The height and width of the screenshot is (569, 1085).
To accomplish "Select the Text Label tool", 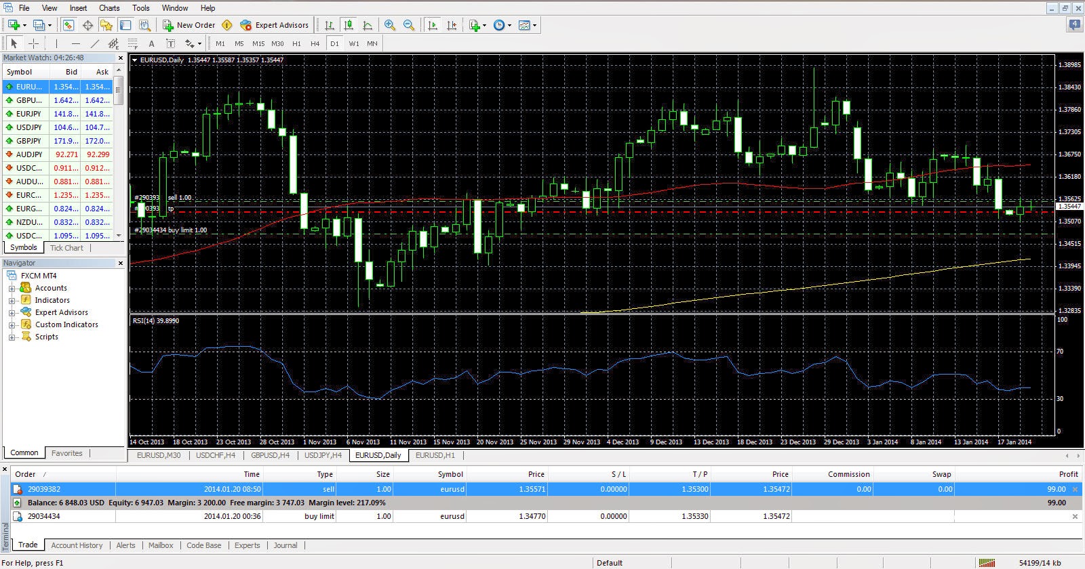I will tap(170, 43).
